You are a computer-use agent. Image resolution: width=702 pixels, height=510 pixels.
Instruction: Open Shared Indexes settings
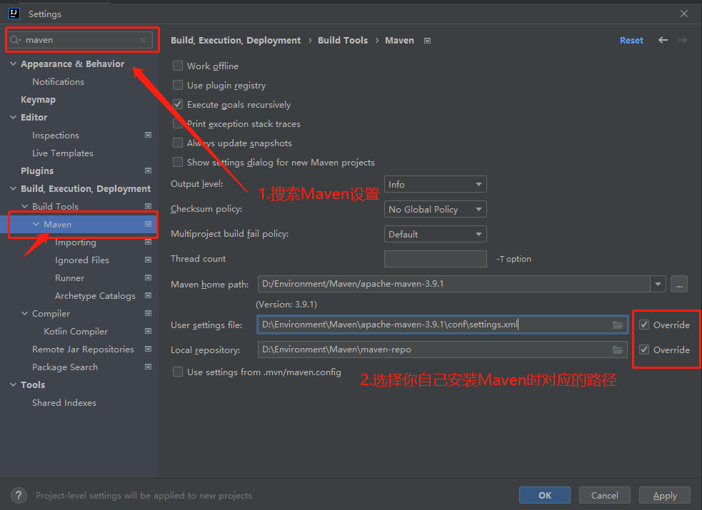(x=64, y=403)
